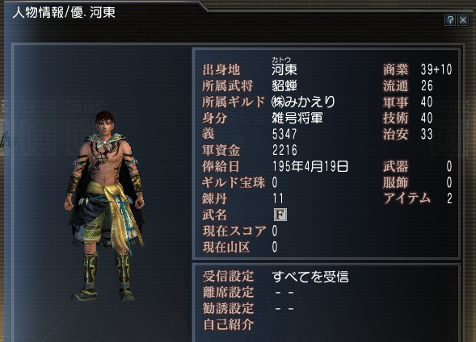
Task: Open the 離席設定 setting value
Action: pyautogui.click(x=284, y=293)
